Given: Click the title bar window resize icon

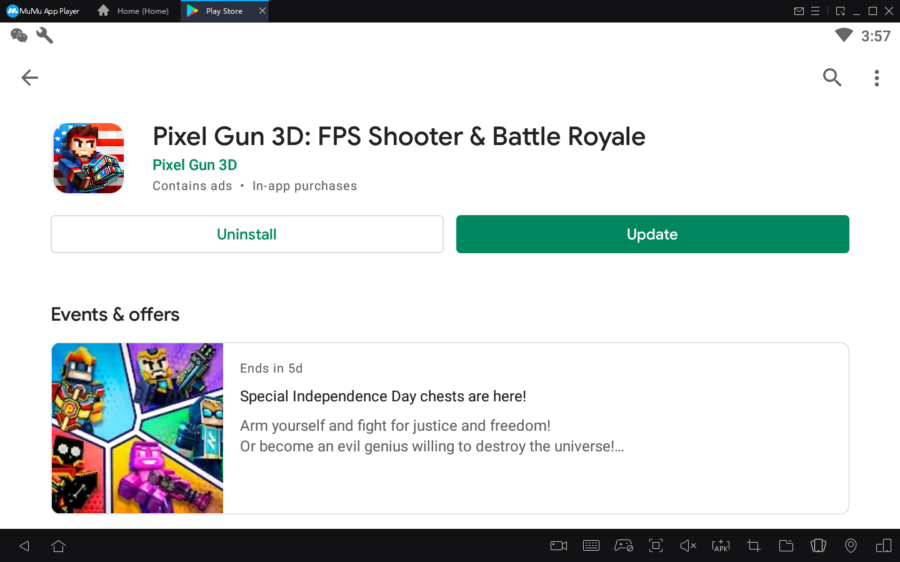Looking at the screenshot, I should [x=840, y=11].
